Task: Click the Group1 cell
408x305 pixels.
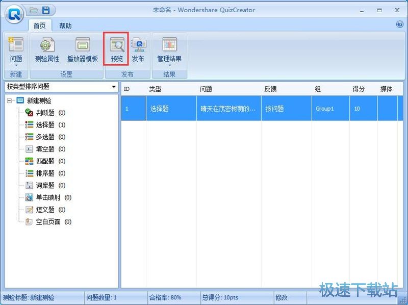Action: 330,109
